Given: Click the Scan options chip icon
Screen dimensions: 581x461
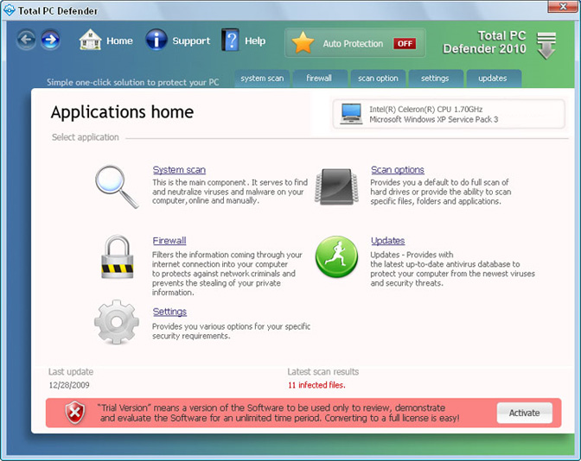Looking at the screenshot, I should [x=336, y=186].
